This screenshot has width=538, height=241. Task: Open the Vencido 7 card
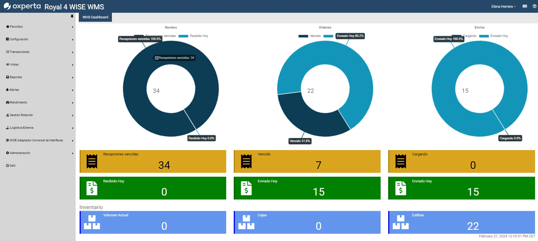[307, 161]
